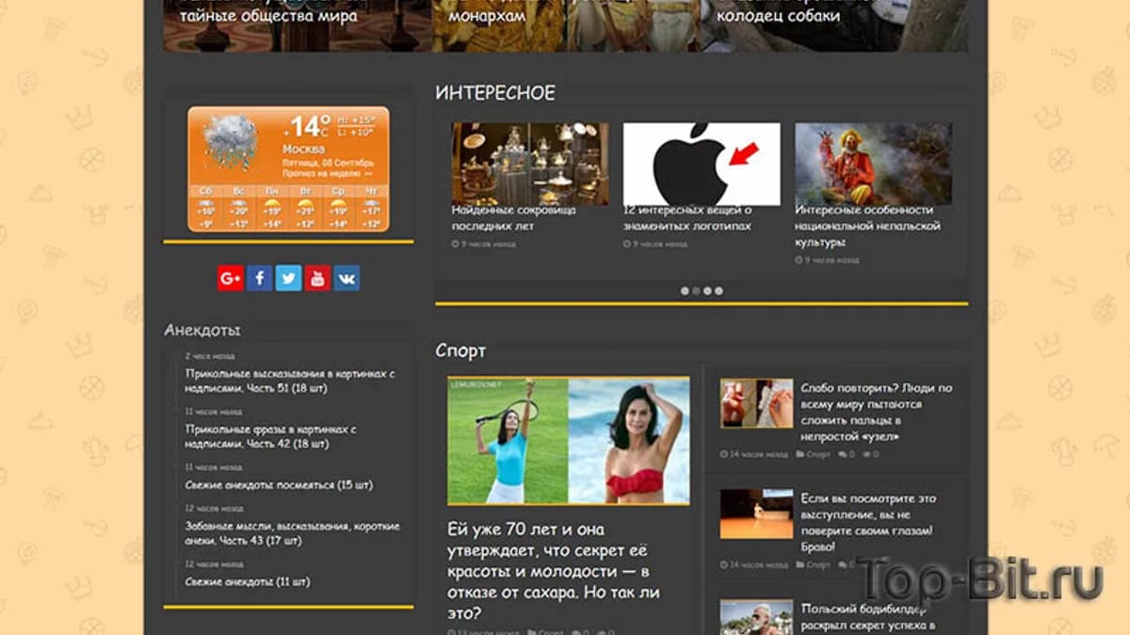1130x635 pixels.
Task: Open the Москва weather widget
Action: [288, 169]
